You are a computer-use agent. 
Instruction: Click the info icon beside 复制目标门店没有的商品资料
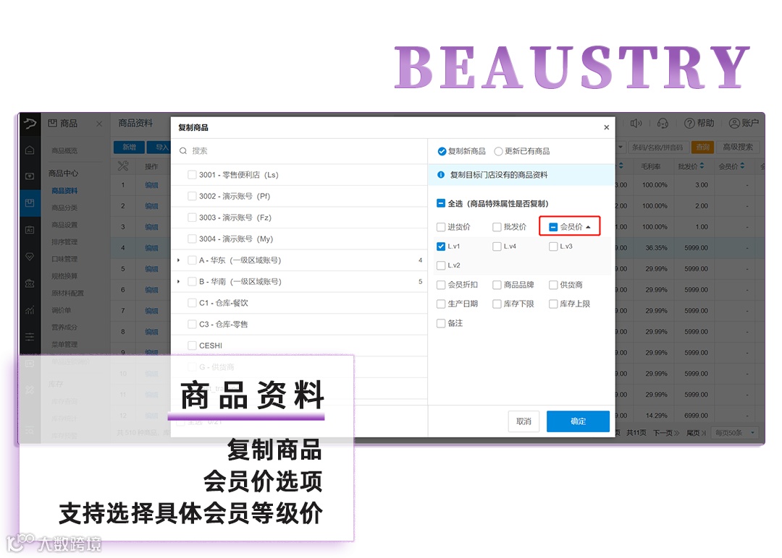point(441,175)
